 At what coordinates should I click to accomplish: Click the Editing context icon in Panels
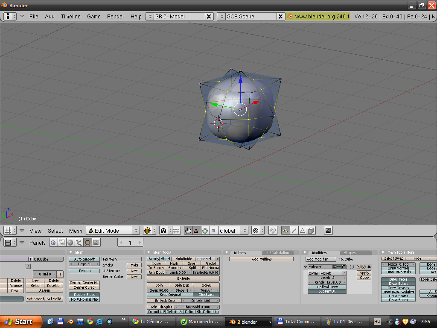[87, 243]
